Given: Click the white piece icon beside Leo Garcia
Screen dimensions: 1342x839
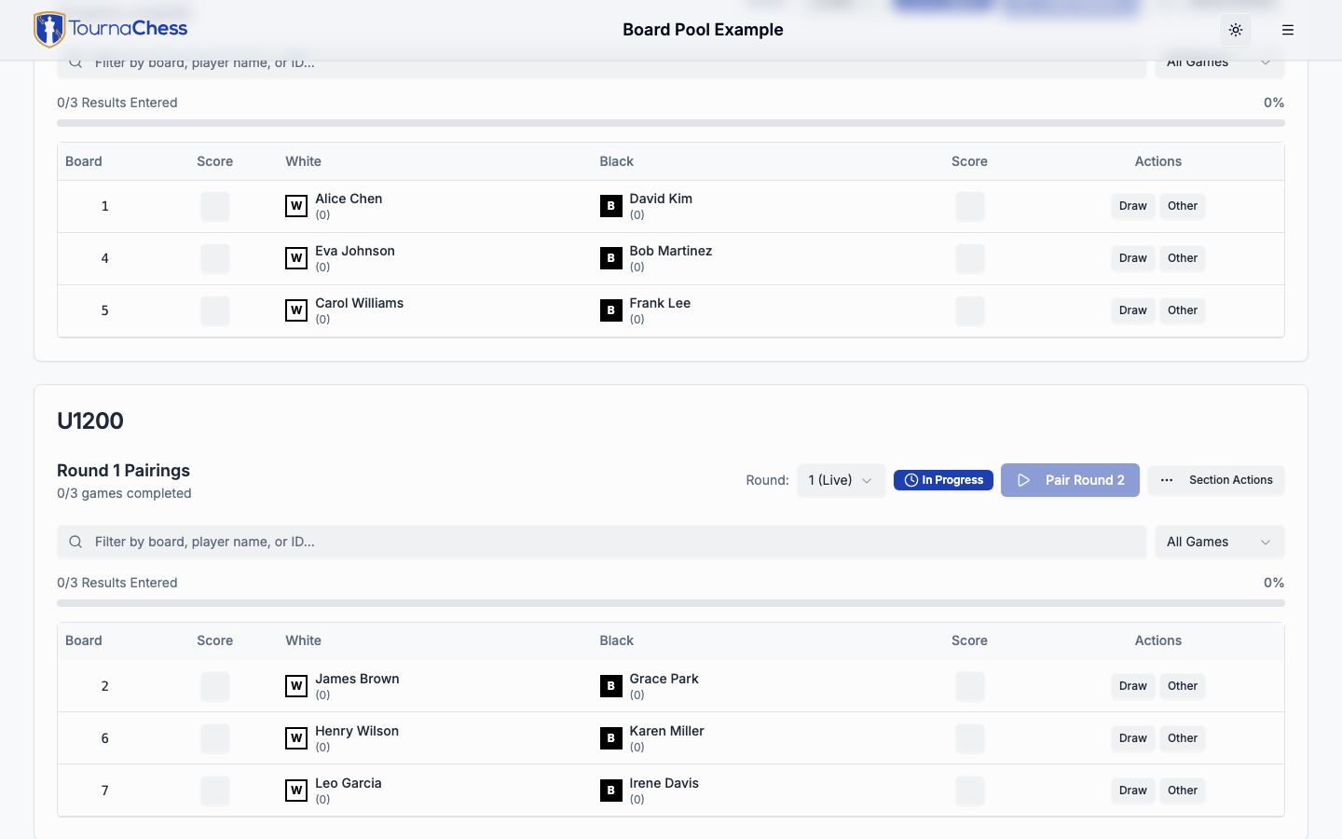Looking at the screenshot, I should [296, 791].
